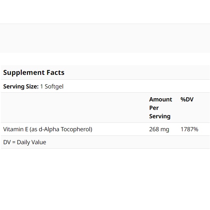Image resolution: width=210 pixels, height=210 pixels.
Task: Click the word Supplement in the heading
Action: pyautogui.click(x=24, y=73)
